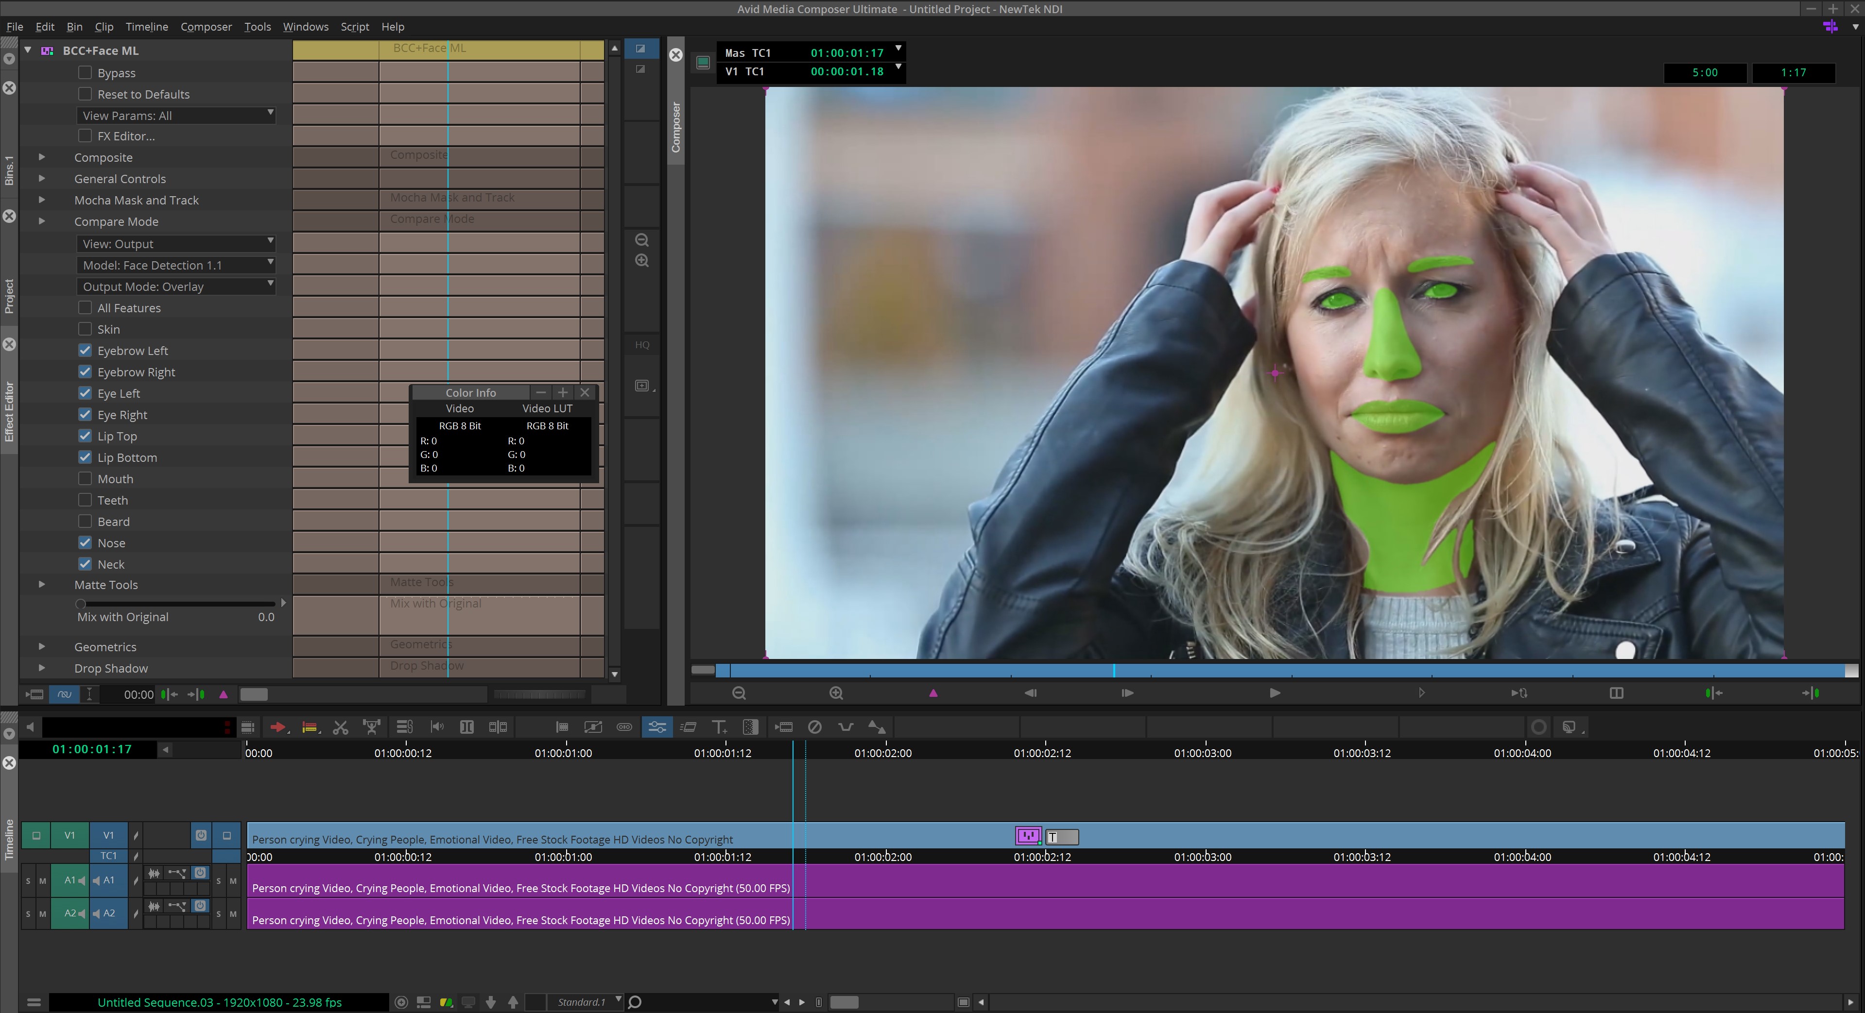
Task: Click the Fast Menu hamburger icon at bottom left
Action: [34, 1002]
